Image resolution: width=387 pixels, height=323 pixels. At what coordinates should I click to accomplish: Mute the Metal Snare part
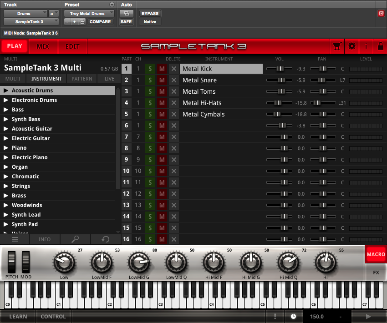click(x=162, y=80)
